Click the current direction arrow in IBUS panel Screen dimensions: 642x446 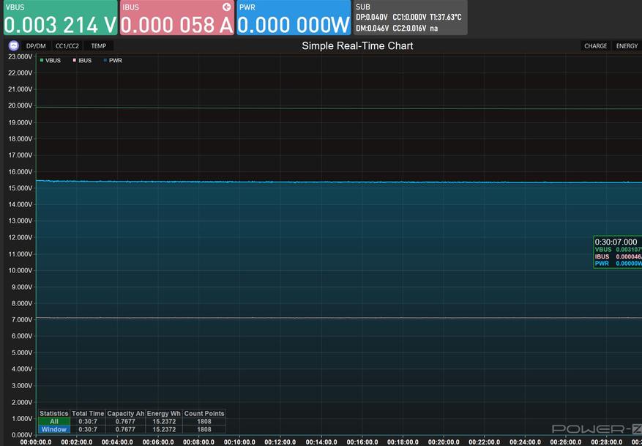[x=226, y=7]
